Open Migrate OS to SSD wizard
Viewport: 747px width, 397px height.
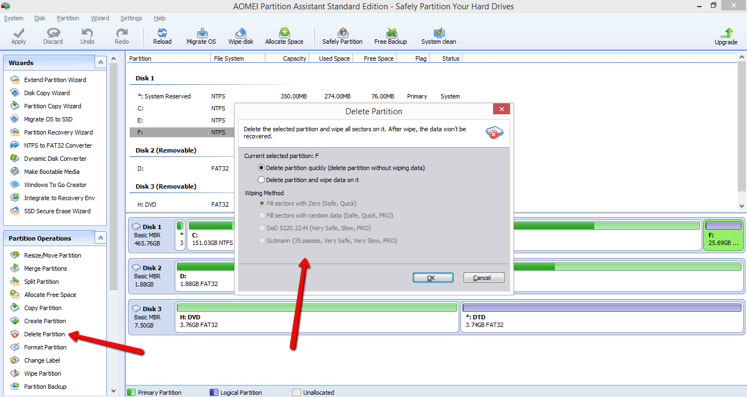42,119
